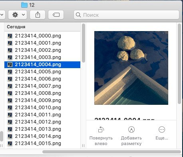Click the Еще... more actions button
The width and height of the screenshot is (183, 157).
click(162, 133)
